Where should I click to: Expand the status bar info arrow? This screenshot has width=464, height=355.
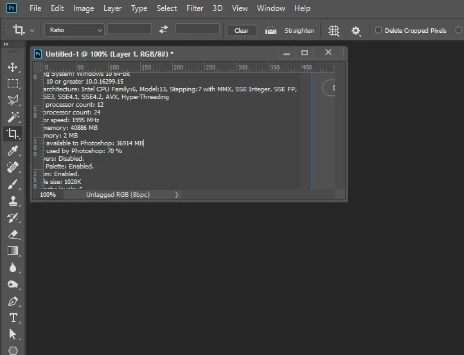click(177, 194)
